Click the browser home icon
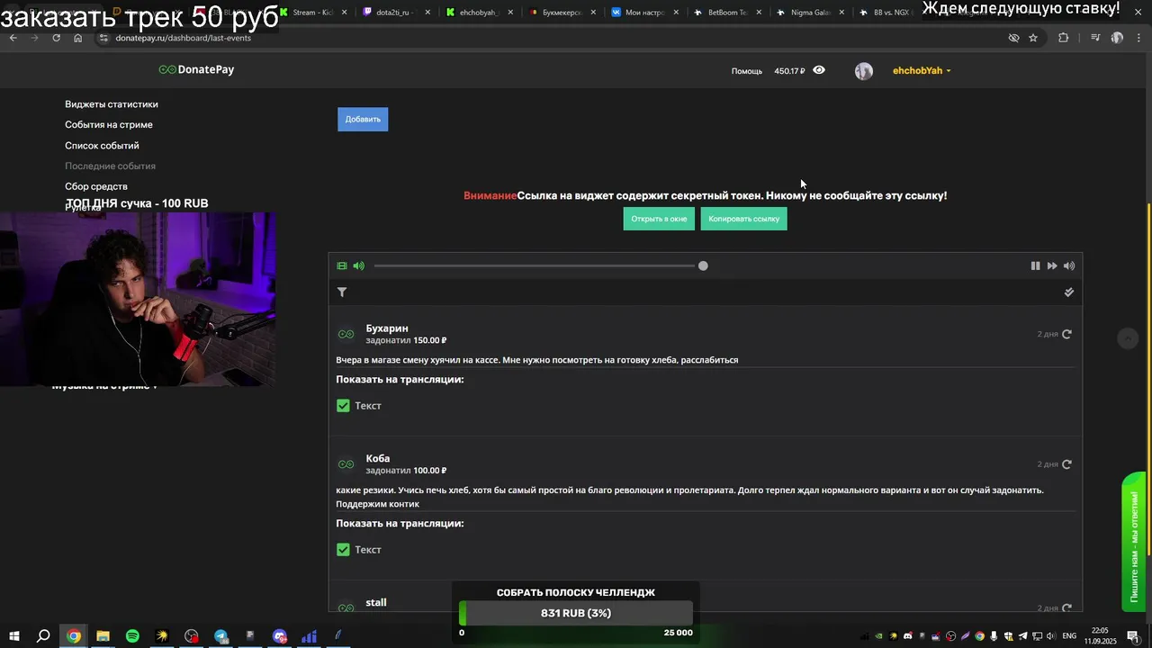 (x=78, y=38)
